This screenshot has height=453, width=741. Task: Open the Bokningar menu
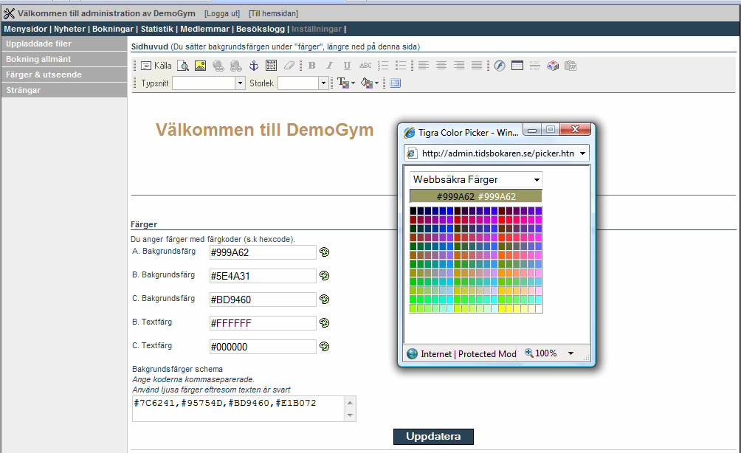[x=113, y=29]
